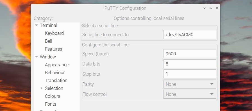Viewport: 252px width, 111px height.
Task: Click the Serial line to connect to field
Action: pos(189,35)
